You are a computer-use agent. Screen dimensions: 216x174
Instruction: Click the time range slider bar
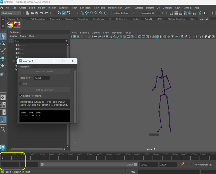click(89, 164)
